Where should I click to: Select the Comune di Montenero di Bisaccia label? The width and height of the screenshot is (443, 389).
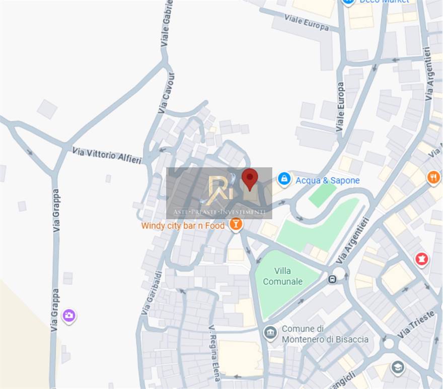[x=325, y=334]
